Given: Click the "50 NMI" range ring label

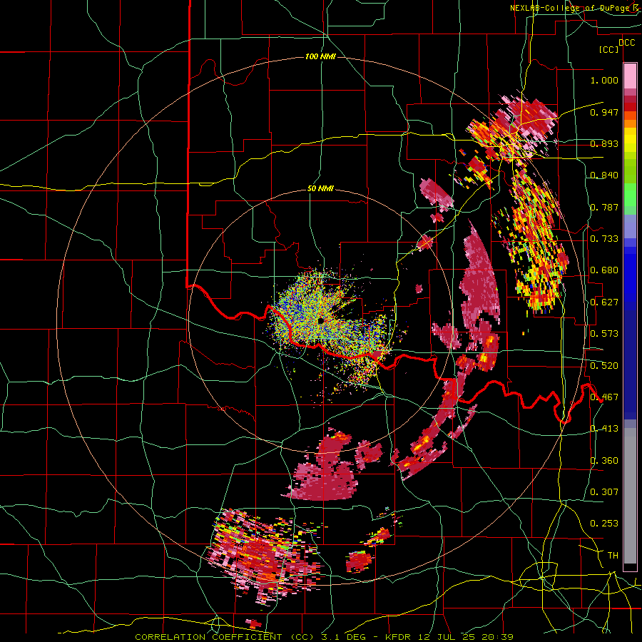Looking at the screenshot, I should (x=320, y=189).
